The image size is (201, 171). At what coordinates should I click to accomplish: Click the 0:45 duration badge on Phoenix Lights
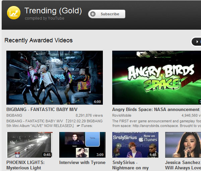[47, 155]
